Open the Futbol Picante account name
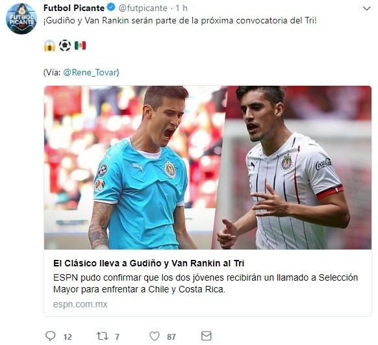378x345 pixels. click(x=74, y=8)
